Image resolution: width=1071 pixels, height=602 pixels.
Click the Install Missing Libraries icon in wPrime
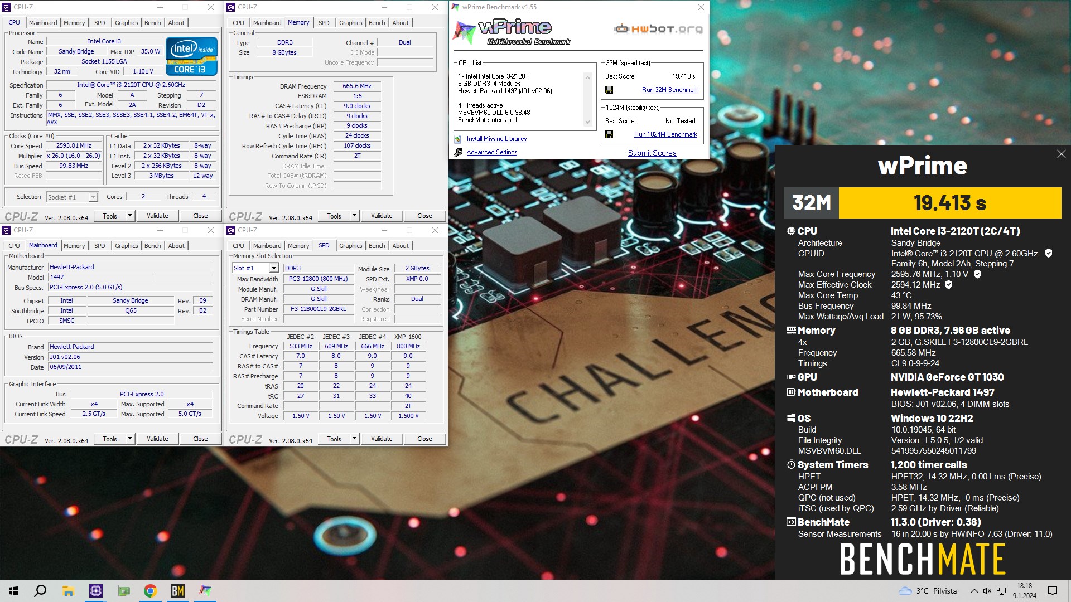pyautogui.click(x=458, y=139)
